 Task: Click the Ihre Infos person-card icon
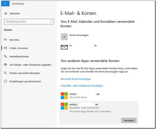coord(6,40)
